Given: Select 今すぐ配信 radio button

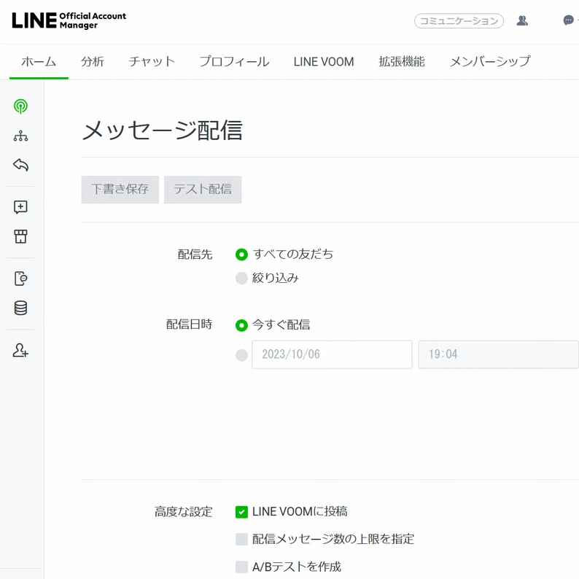Looking at the screenshot, I should pyautogui.click(x=241, y=325).
